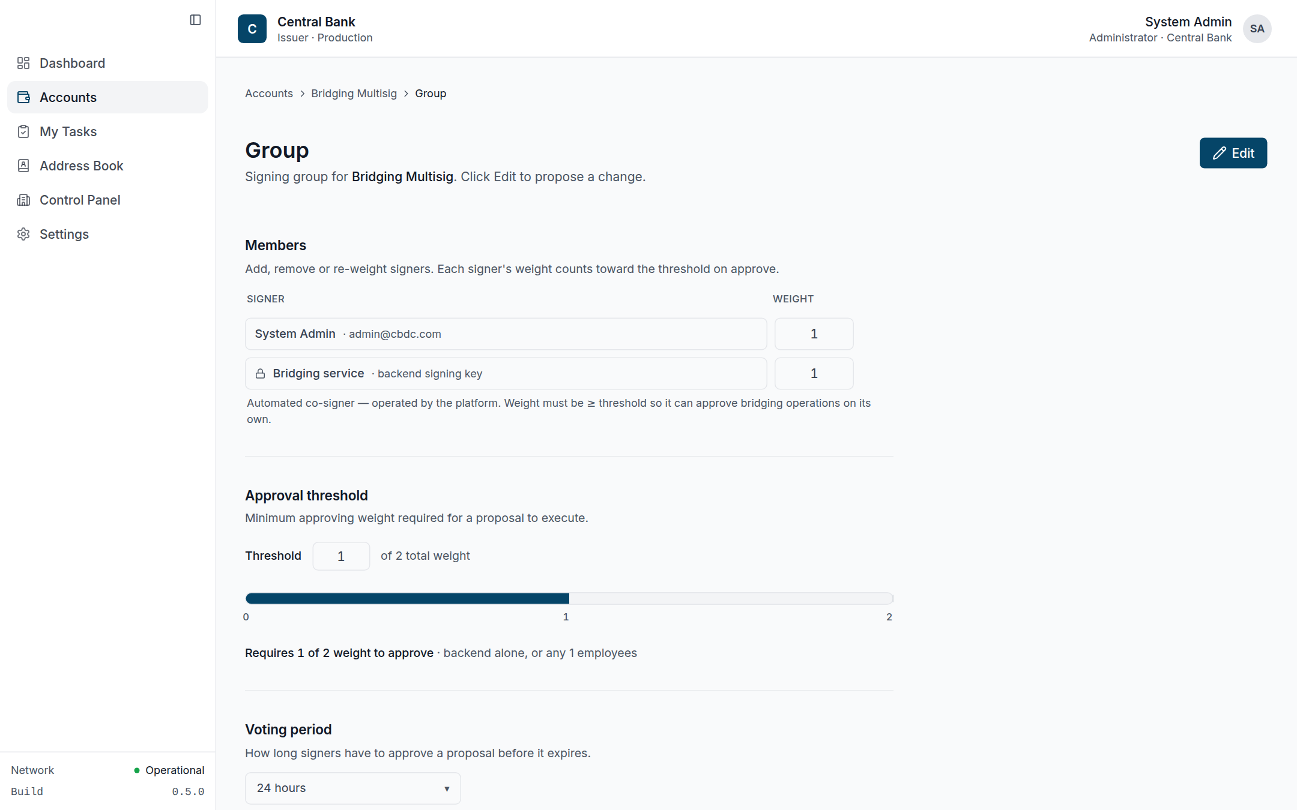Click 'backend signing key' text
The width and height of the screenshot is (1297, 810).
pyautogui.click(x=430, y=374)
